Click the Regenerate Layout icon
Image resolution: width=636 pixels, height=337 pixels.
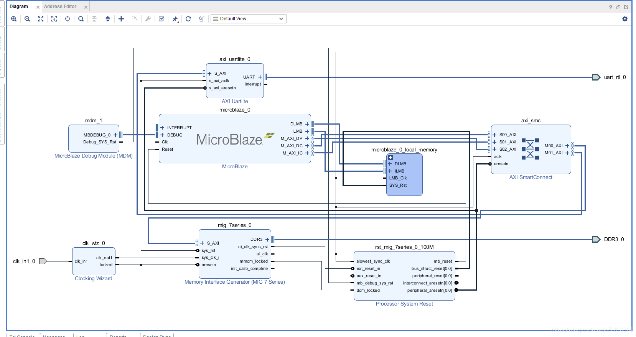tap(188, 19)
